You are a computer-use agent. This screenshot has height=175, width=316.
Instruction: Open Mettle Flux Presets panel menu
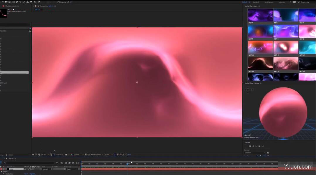259,6
